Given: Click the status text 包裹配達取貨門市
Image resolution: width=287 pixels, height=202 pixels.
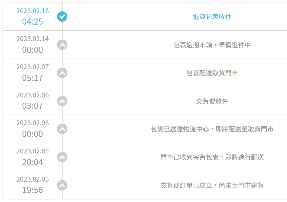Looking at the screenshot, I should point(212,73).
